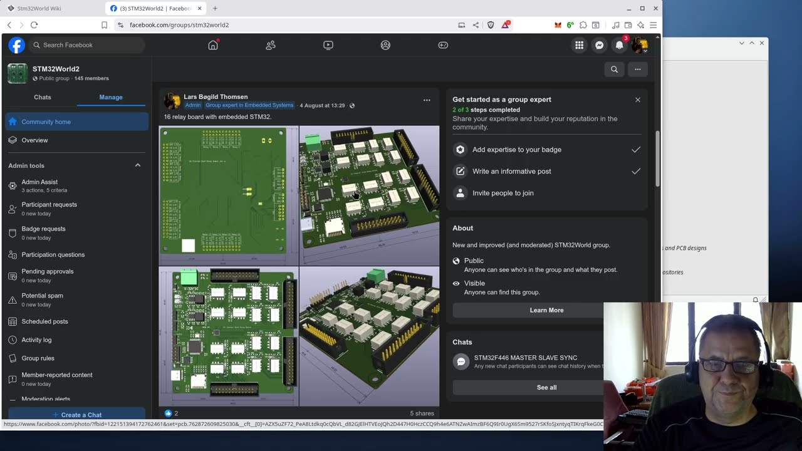This screenshot has height=451, width=802.
Task: Go to the Facebook Home feed icon
Action: tap(213, 45)
